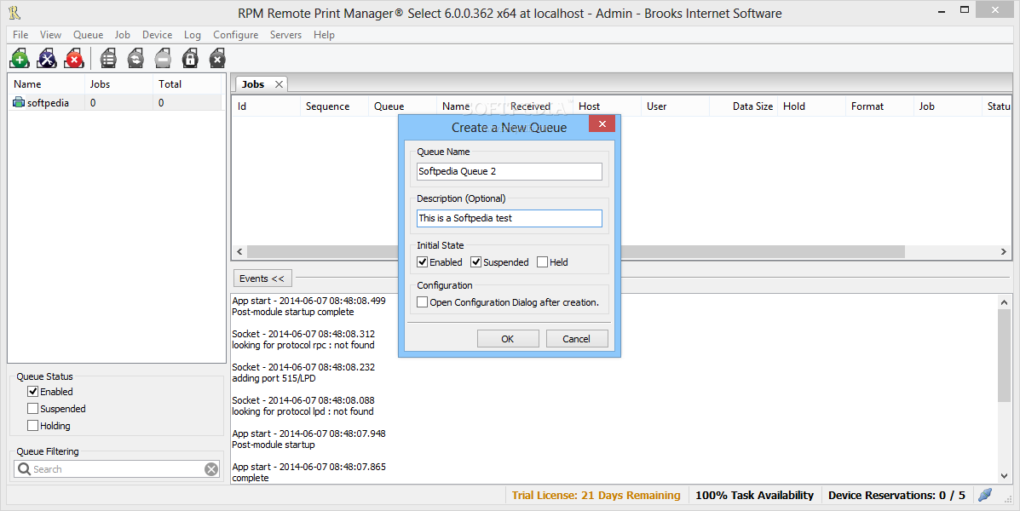This screenshot has width=1020, height=511.
Task: Open the Job menu
Action: [x=123, y=34]
